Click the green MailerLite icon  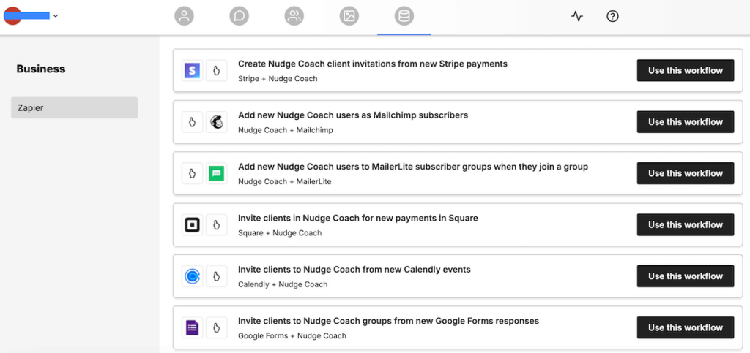[x=216, y=173]
